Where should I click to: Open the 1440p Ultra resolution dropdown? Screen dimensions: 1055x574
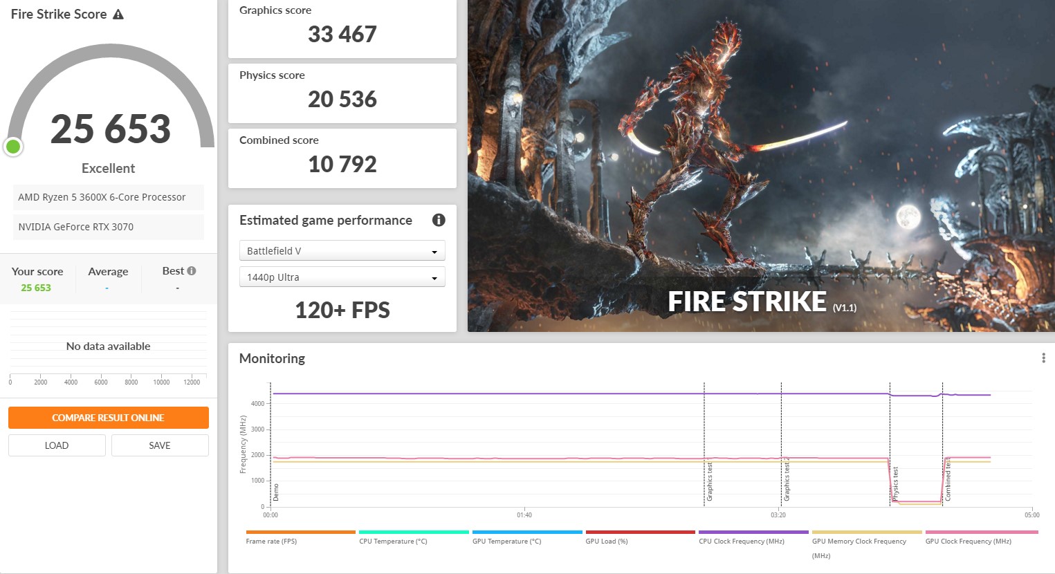(342, 277)
